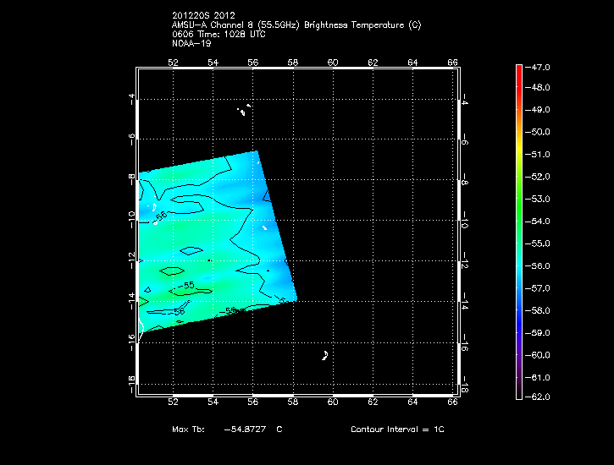Select the AMSU-A Channel 8 Brightness Temperature heading
614x465 pixels.
296,25
